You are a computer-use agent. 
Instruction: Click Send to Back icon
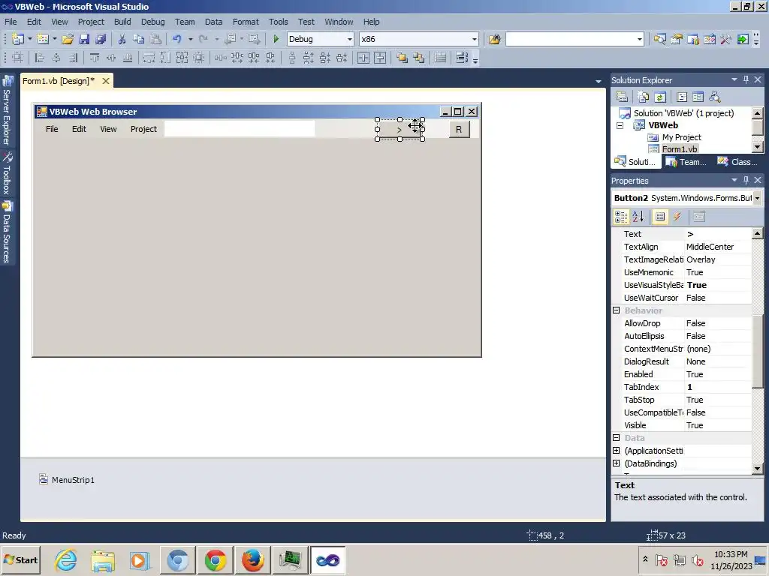pos(418,58)
